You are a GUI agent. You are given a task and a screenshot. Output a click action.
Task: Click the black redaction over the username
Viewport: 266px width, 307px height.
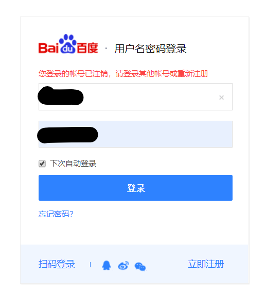[61, 96]
